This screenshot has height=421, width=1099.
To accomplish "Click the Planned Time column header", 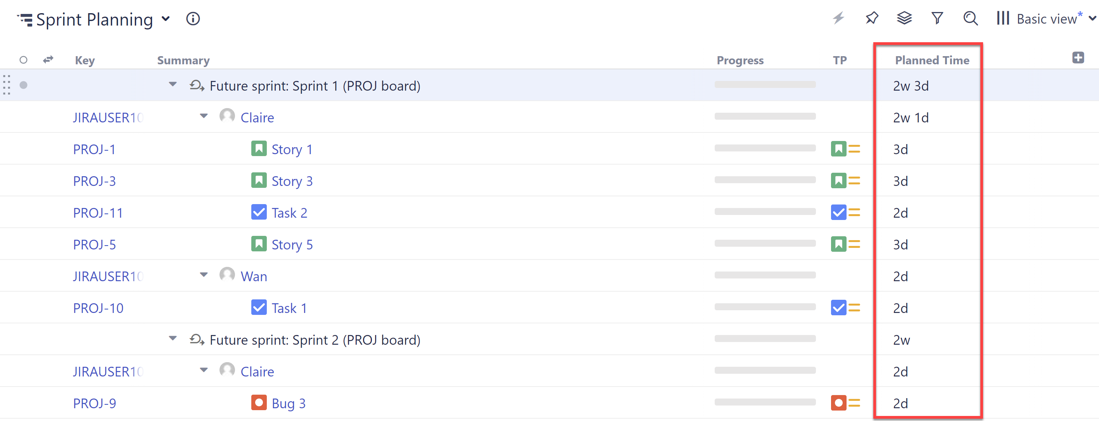I will [932, 60].
